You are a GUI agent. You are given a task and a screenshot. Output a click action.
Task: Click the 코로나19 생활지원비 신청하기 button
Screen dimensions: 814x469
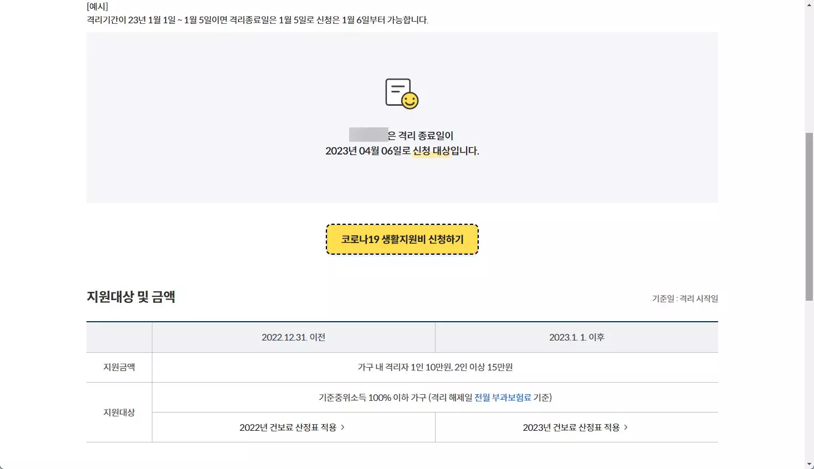click(402, 239)
